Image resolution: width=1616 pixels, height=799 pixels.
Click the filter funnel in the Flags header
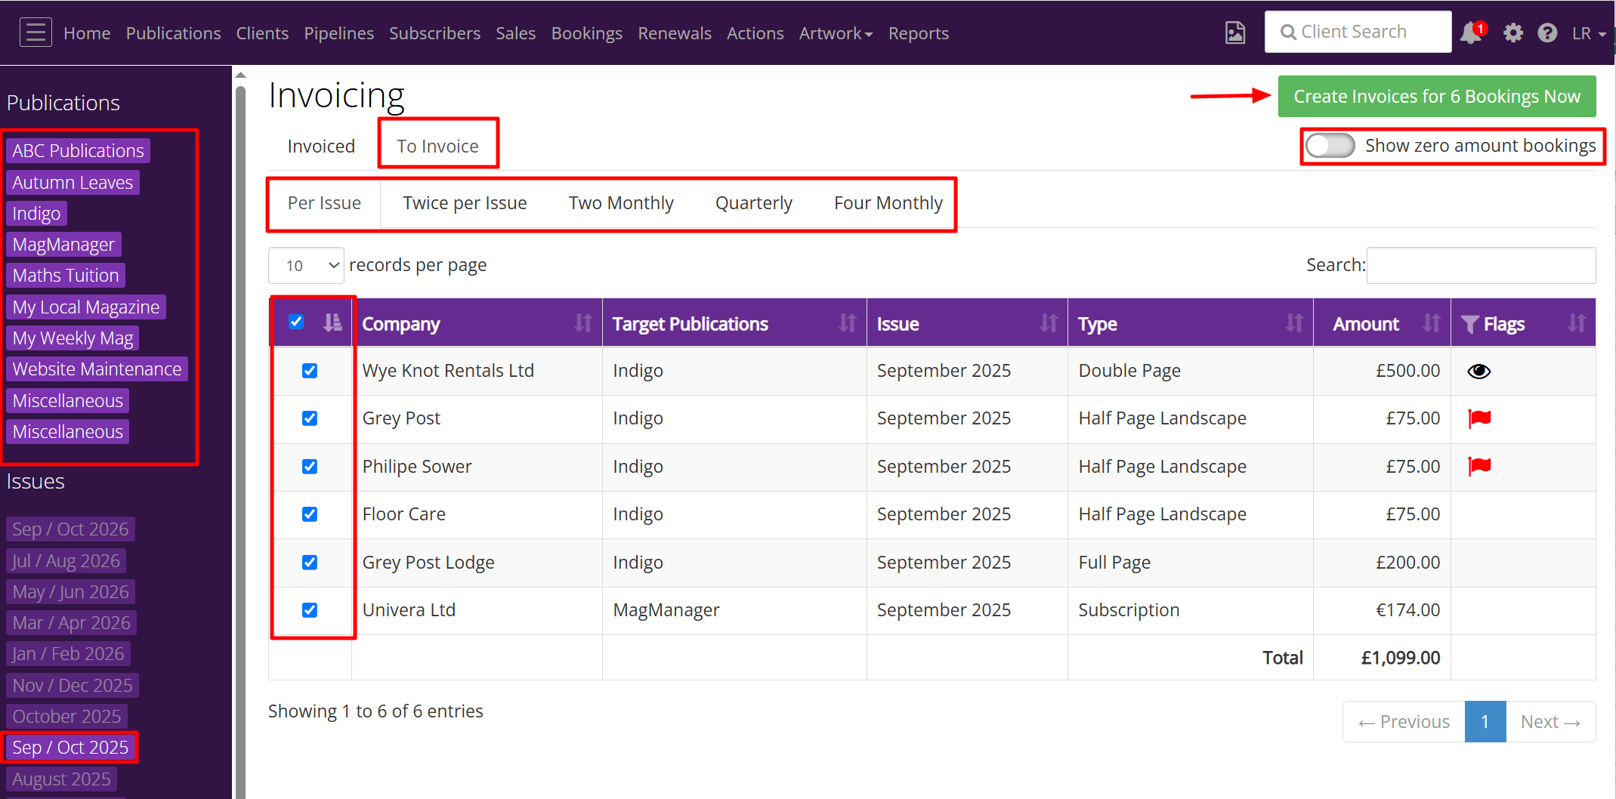[x=1469, y=324]
